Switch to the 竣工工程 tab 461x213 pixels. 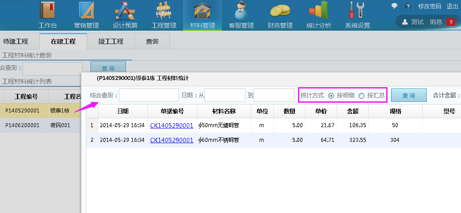(111, 41)
